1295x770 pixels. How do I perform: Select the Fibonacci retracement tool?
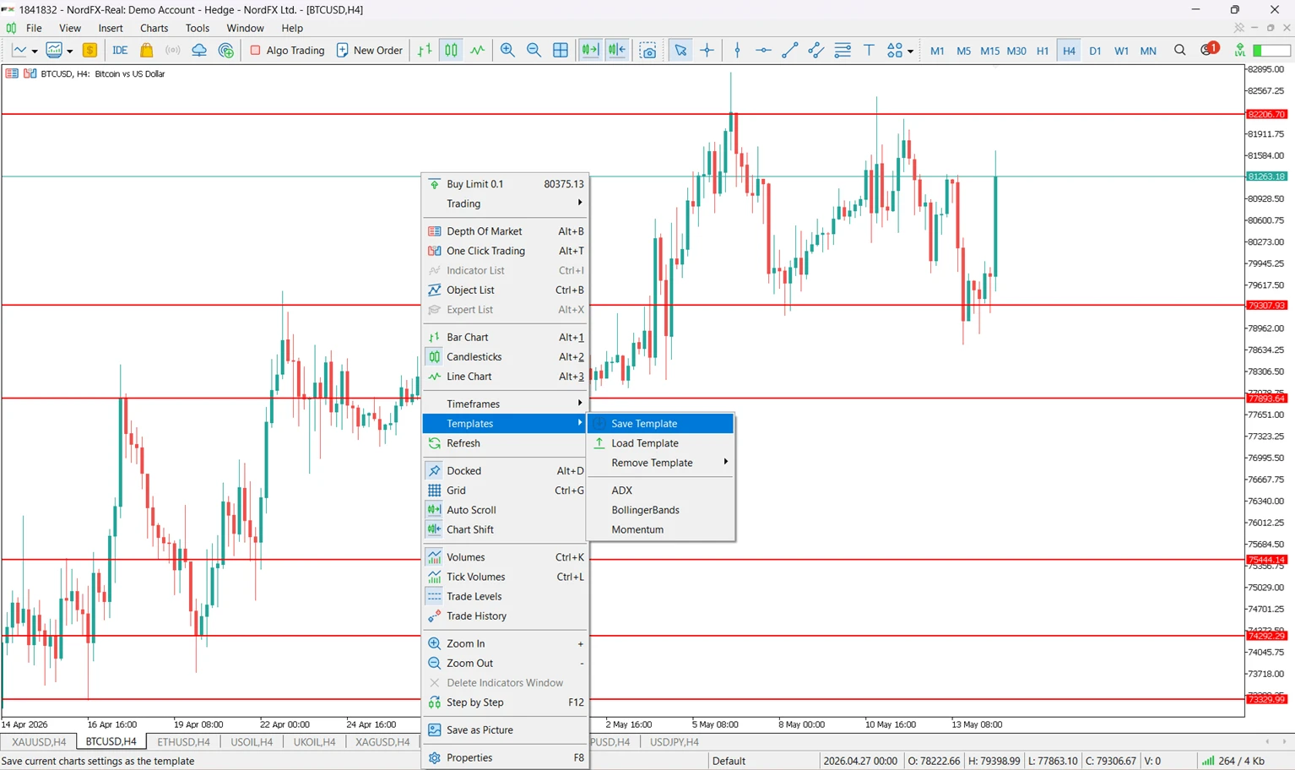pos(843,51)
